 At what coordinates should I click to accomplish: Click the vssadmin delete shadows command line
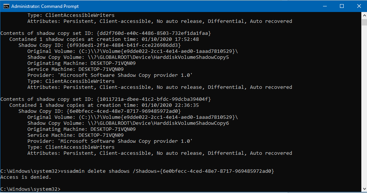(137, 171)
